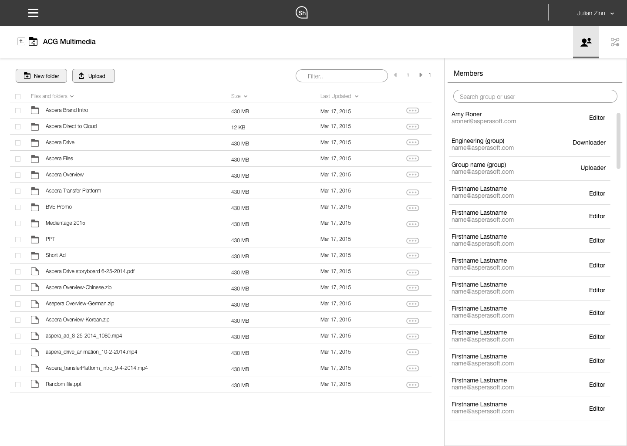Open the Members panel tab

coord(586,42)
